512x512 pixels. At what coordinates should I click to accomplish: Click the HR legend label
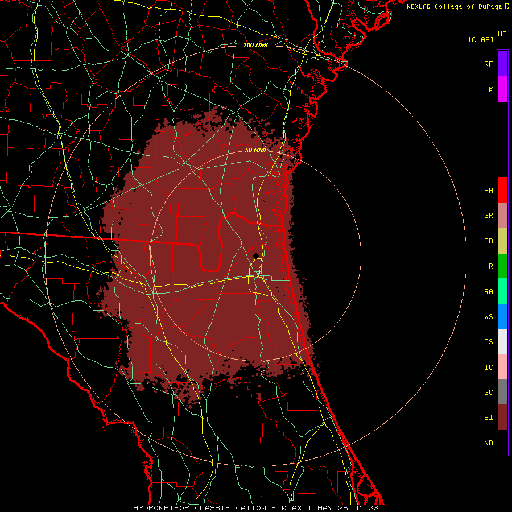click(488, 266)
